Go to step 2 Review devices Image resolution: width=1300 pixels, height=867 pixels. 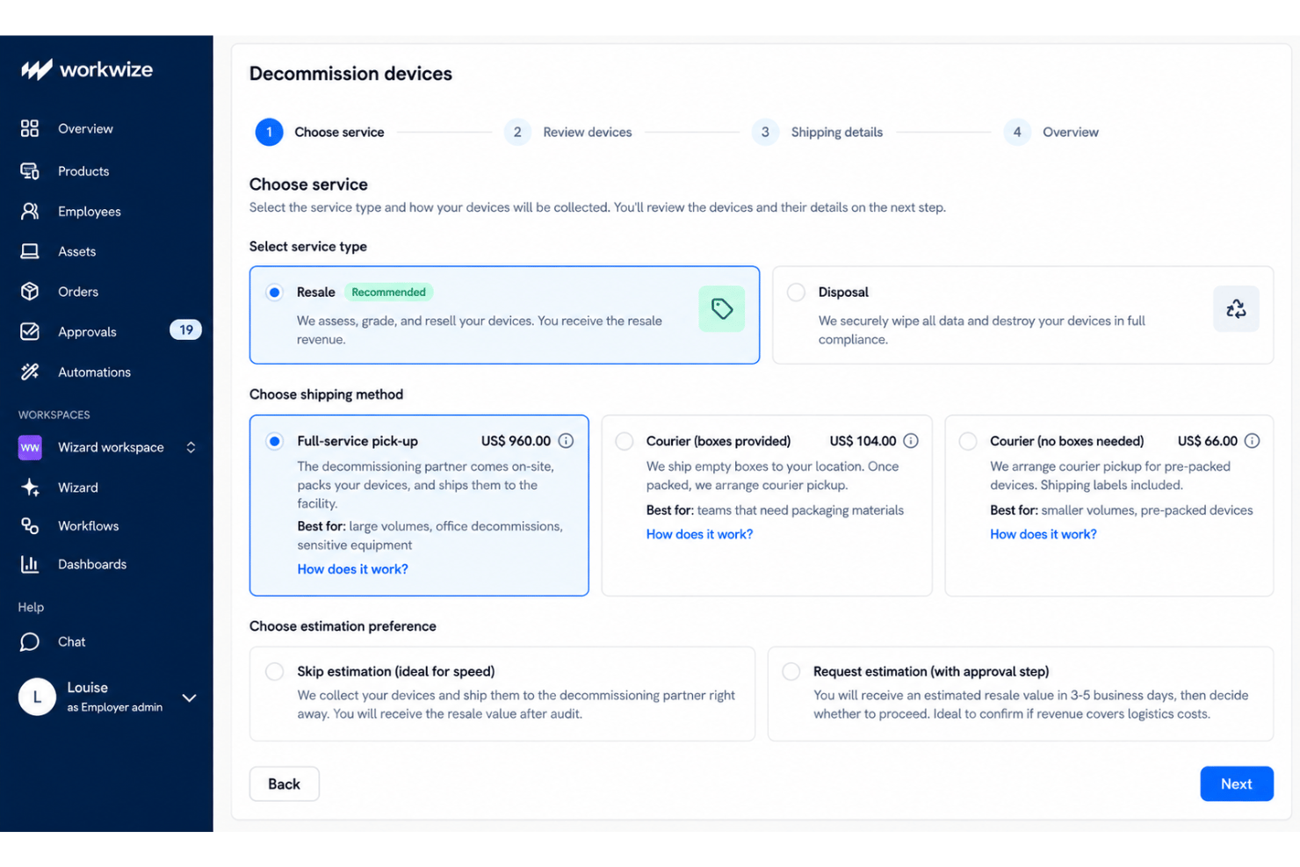point(567,133)
